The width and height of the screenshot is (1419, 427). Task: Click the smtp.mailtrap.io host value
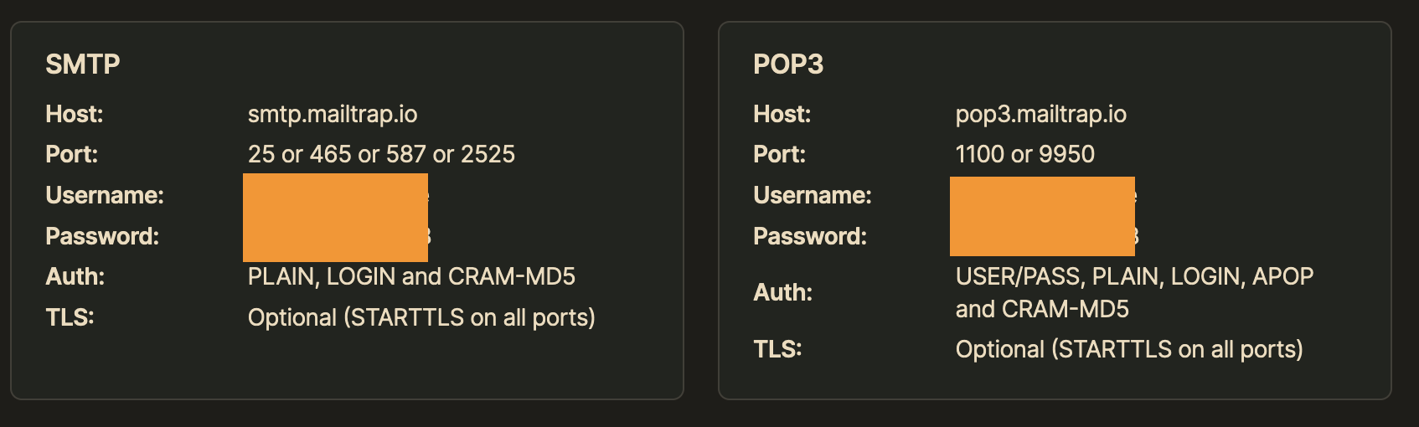pyautogui.click(x=333, y=114)
